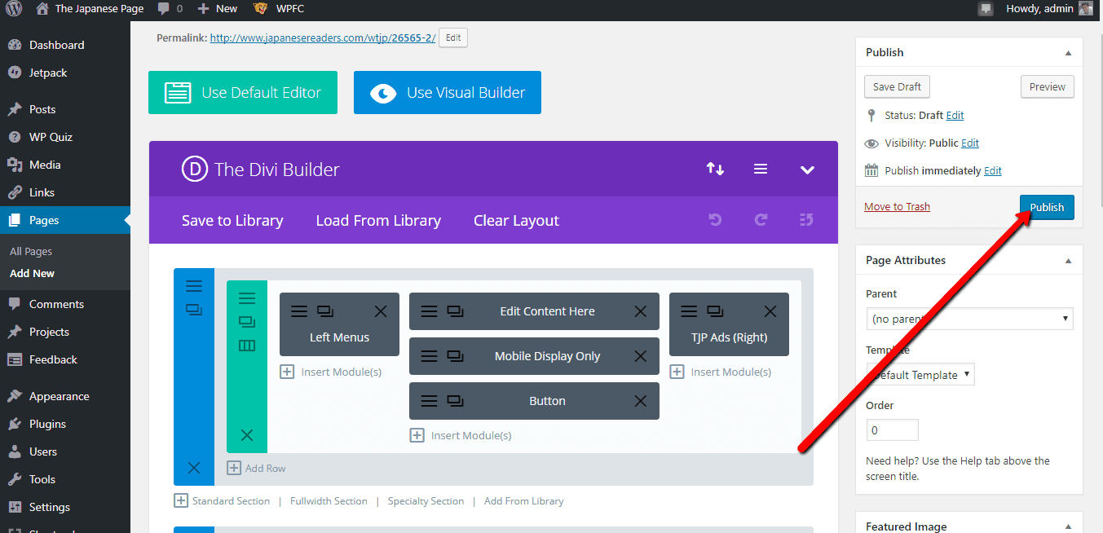Edit the permalink slug
1103x533 pixels.
click(x=453, y=37)
